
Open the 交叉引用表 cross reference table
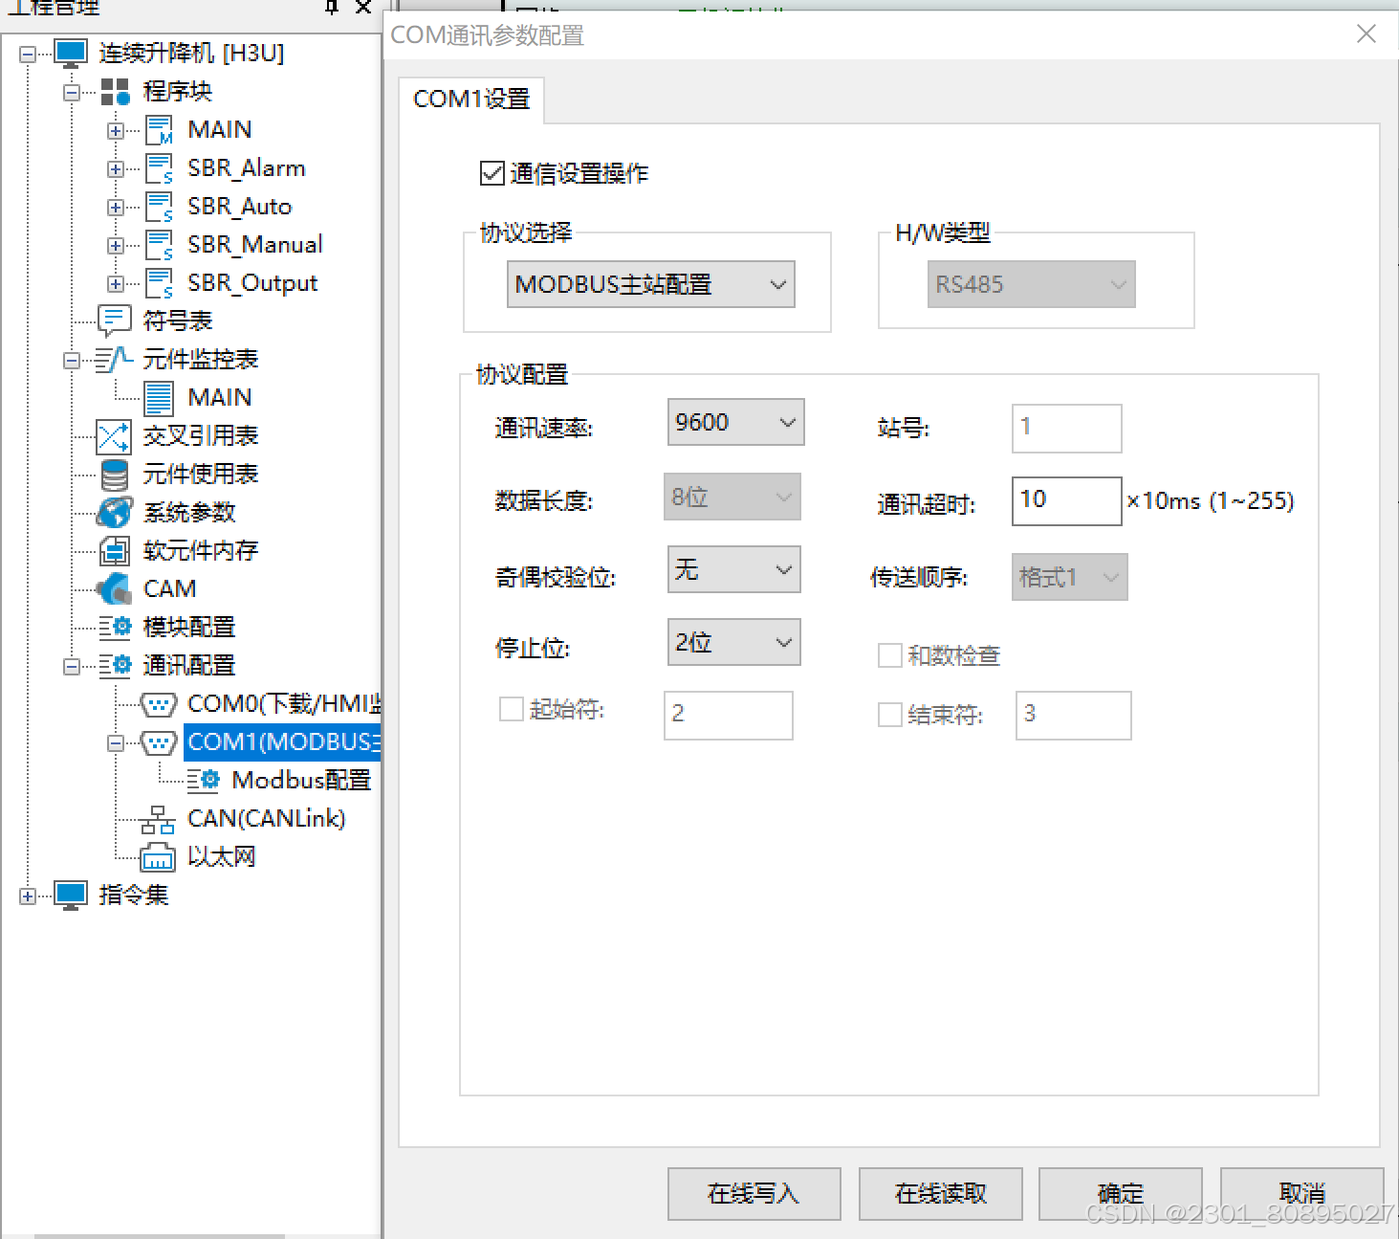click(x=199, y=435)
